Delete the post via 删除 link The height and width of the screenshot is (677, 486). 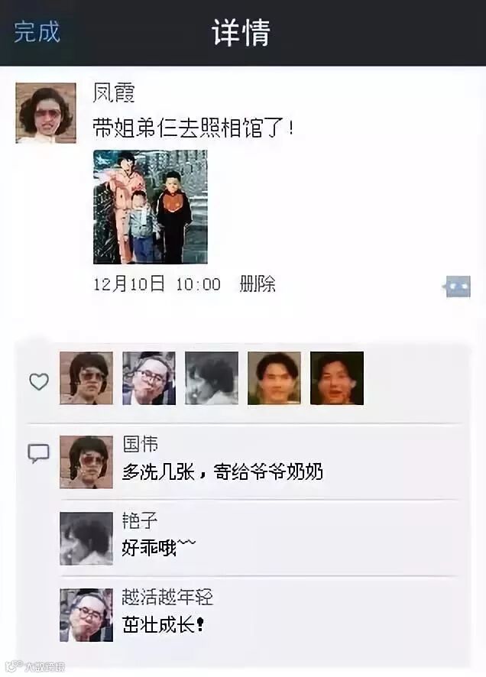coord(258,284)
